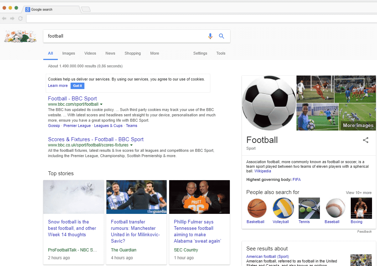Open the More search category menu

(155, 54)
